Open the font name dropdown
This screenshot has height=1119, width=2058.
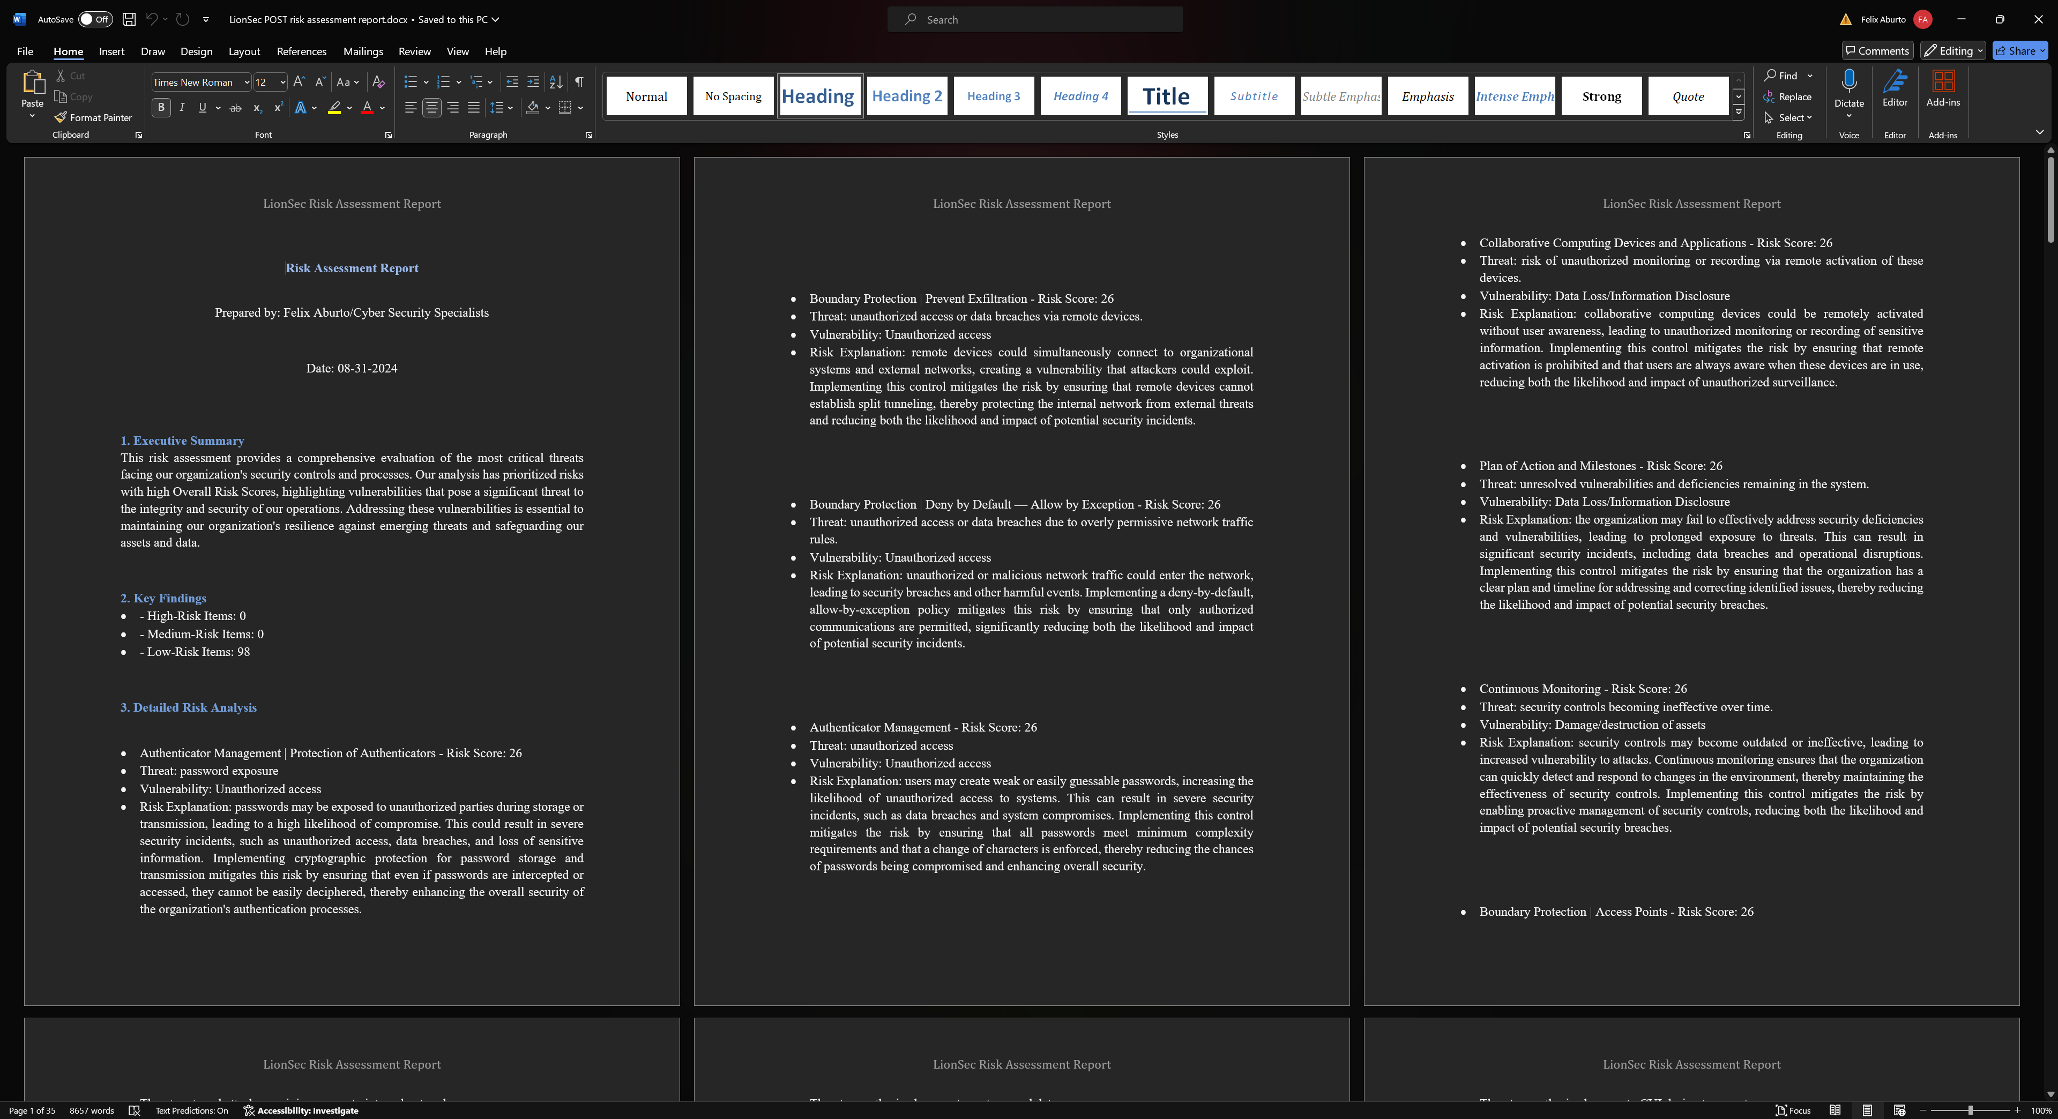[246, 83]
